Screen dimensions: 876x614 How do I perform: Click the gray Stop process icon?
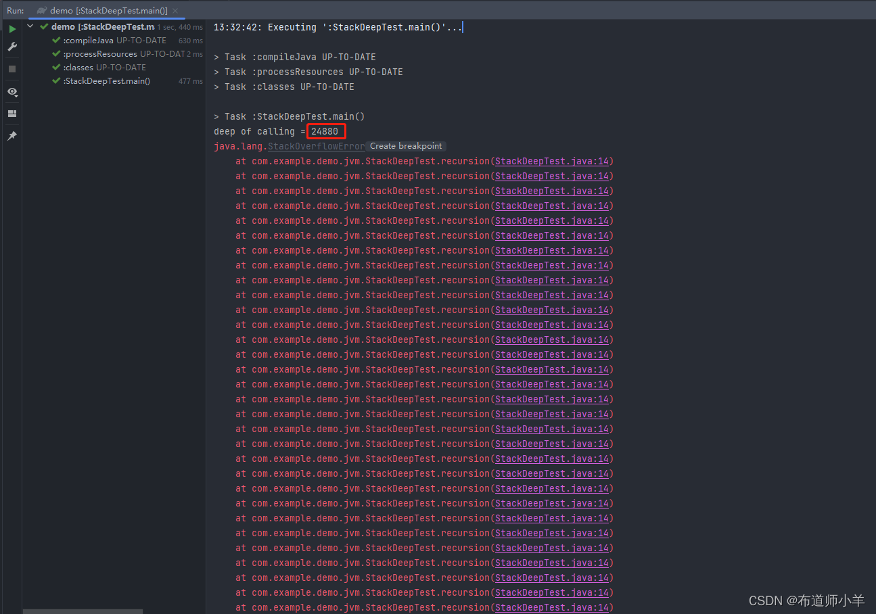point(12,69)
